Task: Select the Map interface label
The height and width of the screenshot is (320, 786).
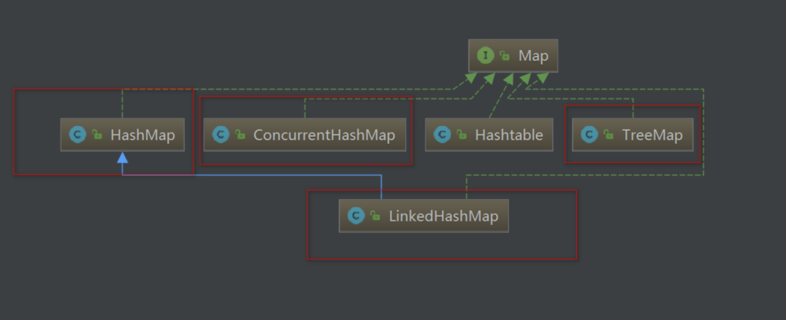Action: click(533, 56)
